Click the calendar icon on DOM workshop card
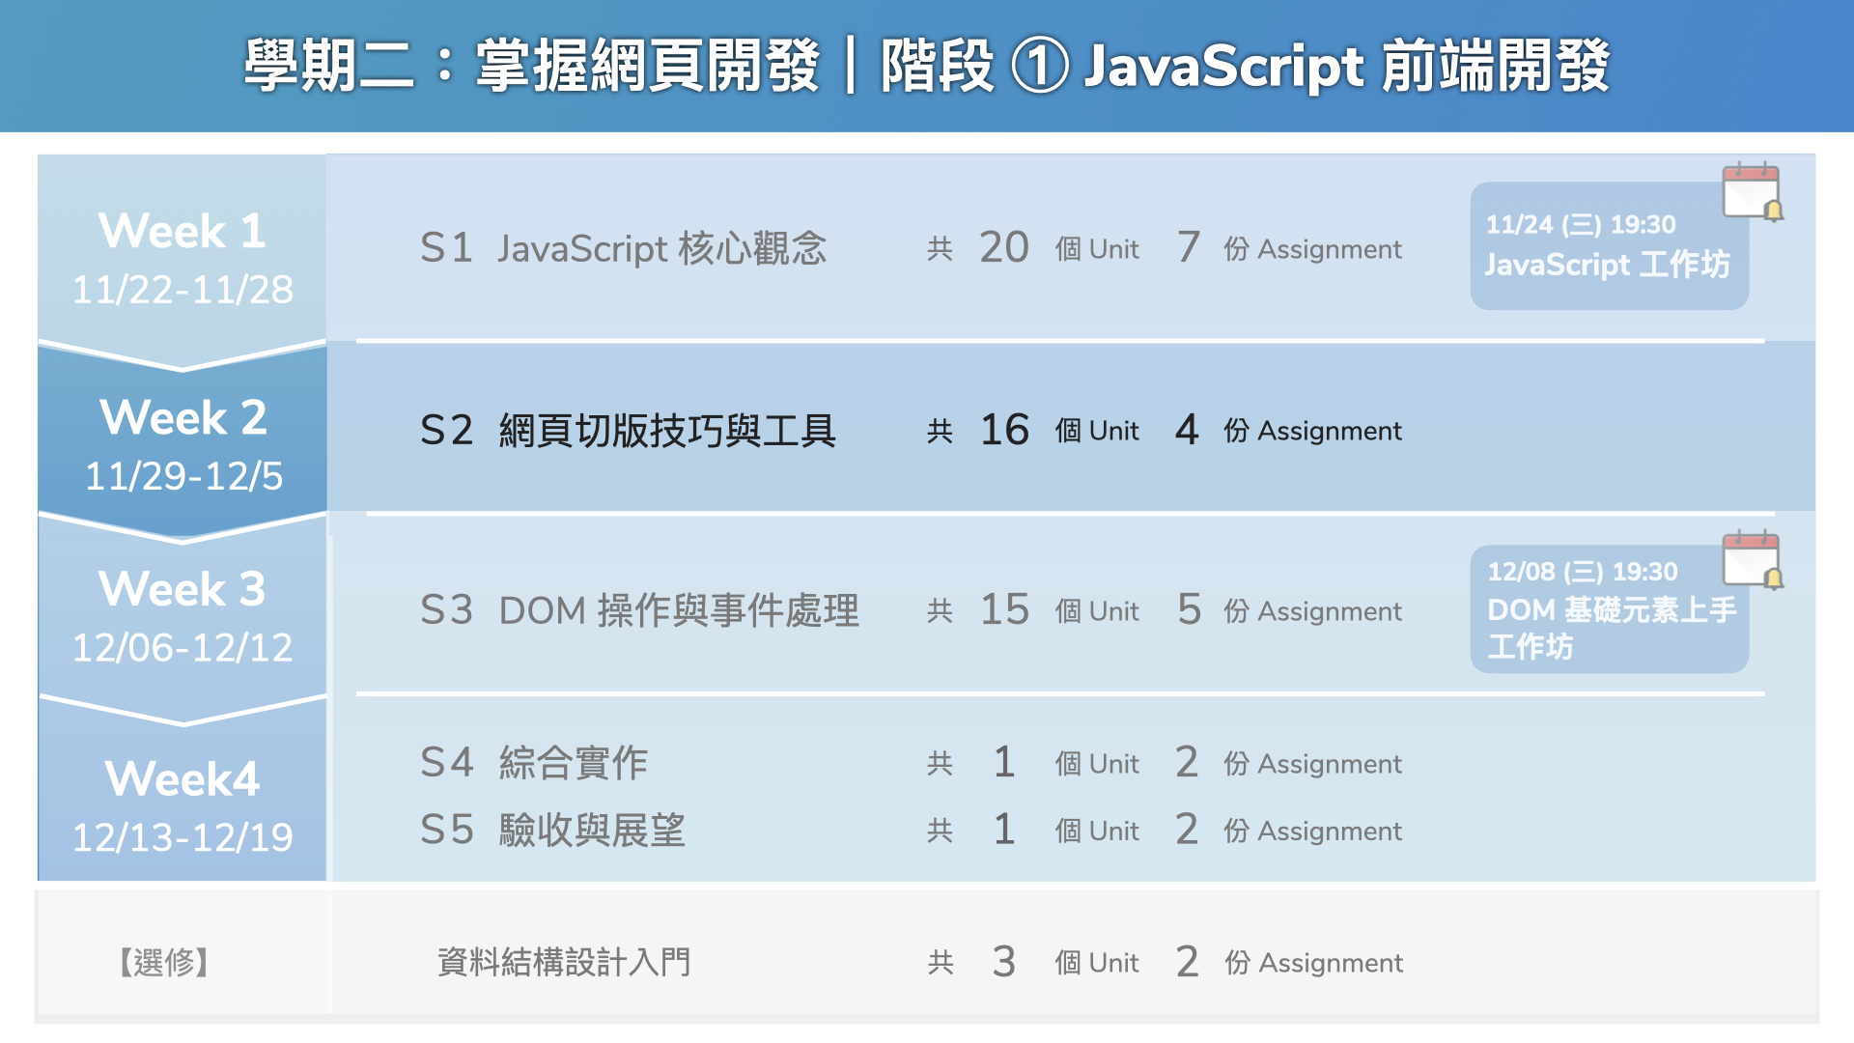The image size is (1854, 1043). 1752,559
